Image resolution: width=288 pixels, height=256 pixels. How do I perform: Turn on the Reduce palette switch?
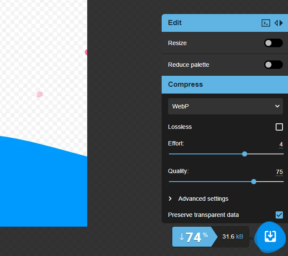pos(273,65)
